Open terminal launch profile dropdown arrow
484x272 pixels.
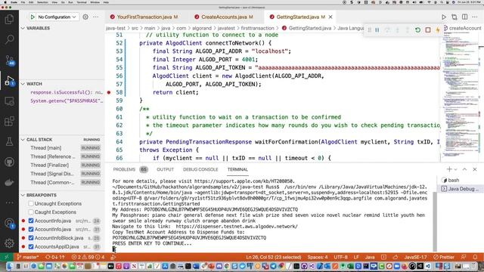pos(455,169)
